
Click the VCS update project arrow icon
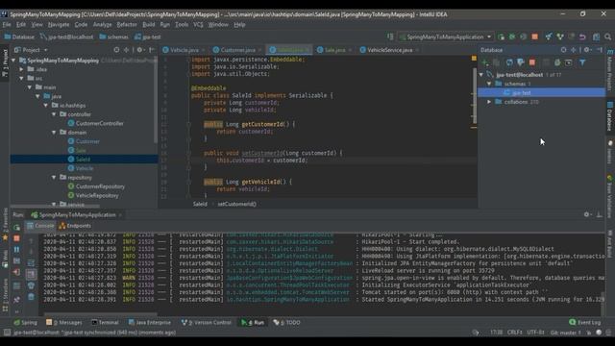coord(549,37)
